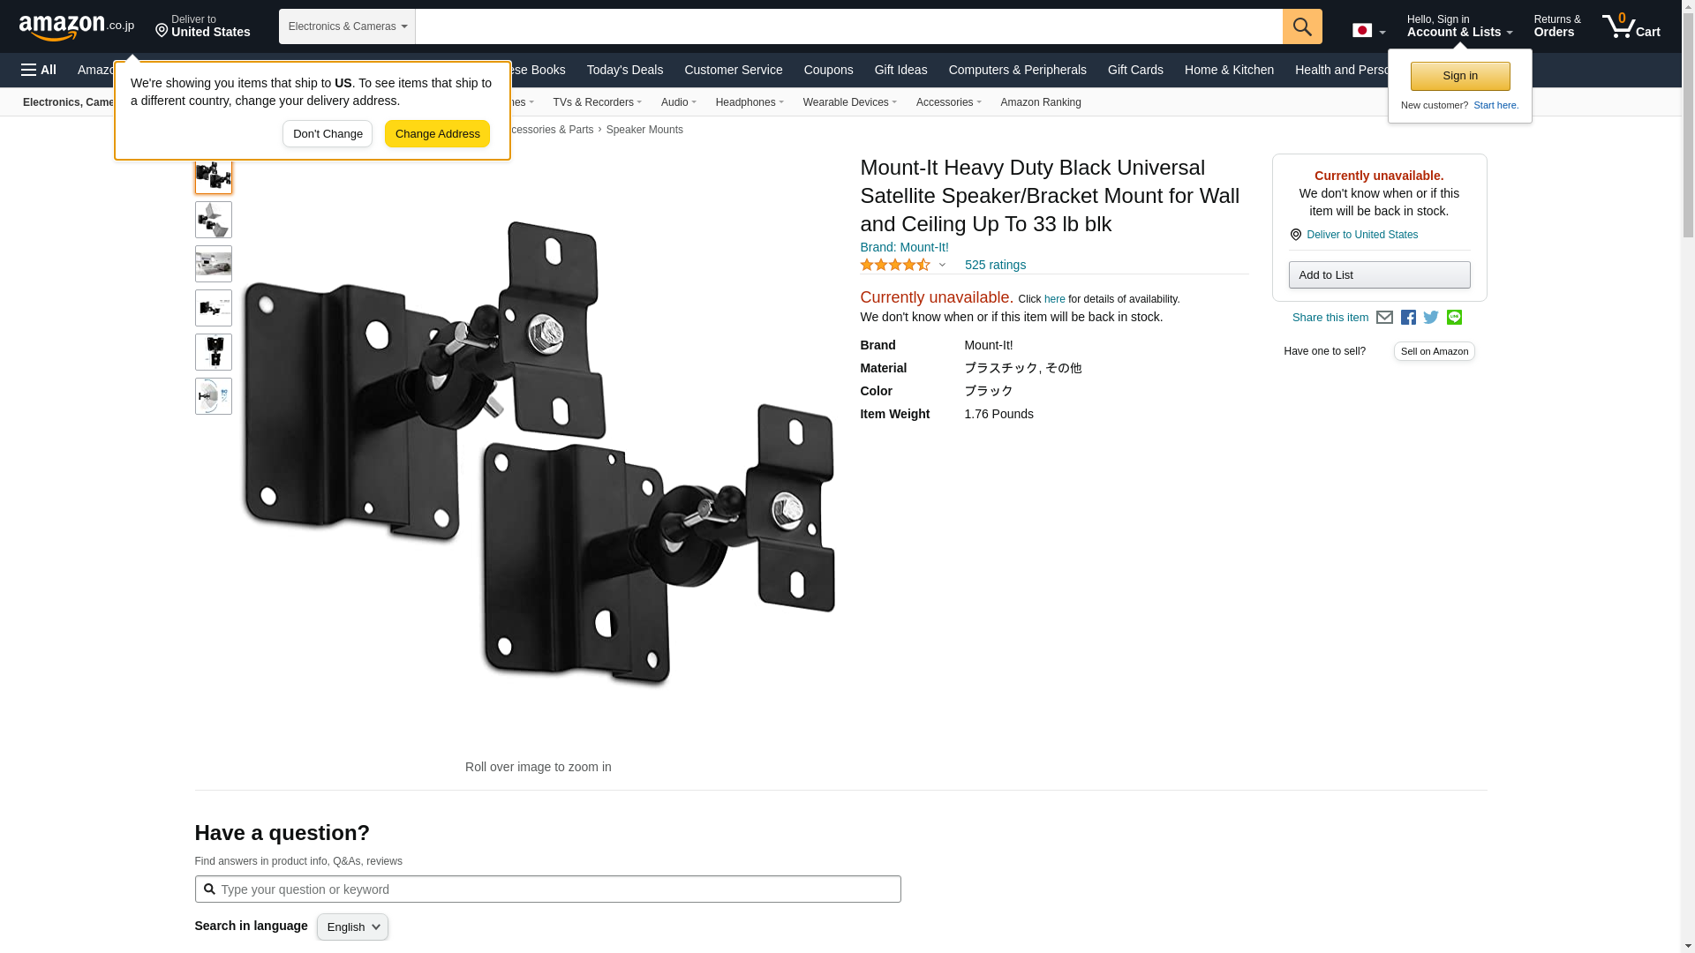1695x953 pixels.
Task: Expand the Electronics & Cameras search category dropdown
Action: [347, 26]
